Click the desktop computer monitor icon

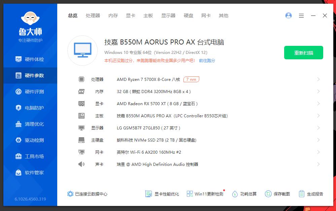tap(82, 51)
